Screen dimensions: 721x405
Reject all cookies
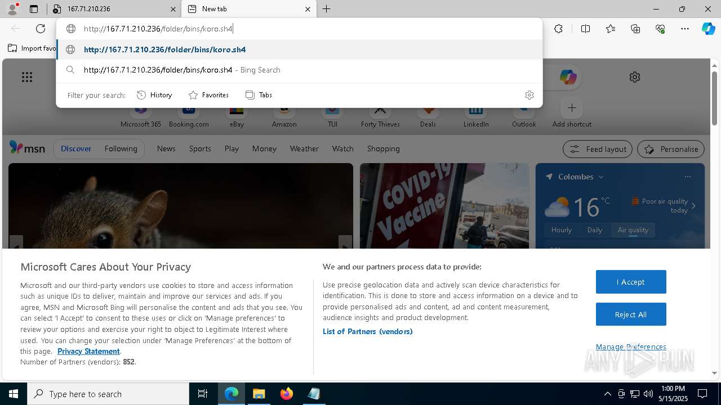coord(631,314)
